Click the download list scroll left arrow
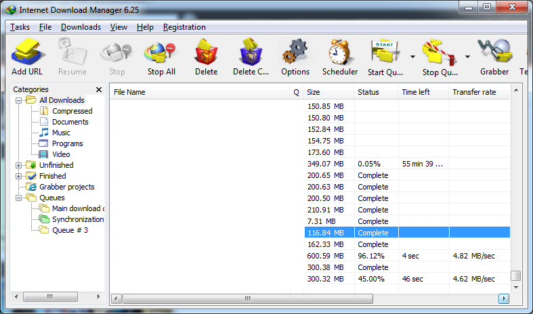Screen dimensions: 533x314 (116, 298)
